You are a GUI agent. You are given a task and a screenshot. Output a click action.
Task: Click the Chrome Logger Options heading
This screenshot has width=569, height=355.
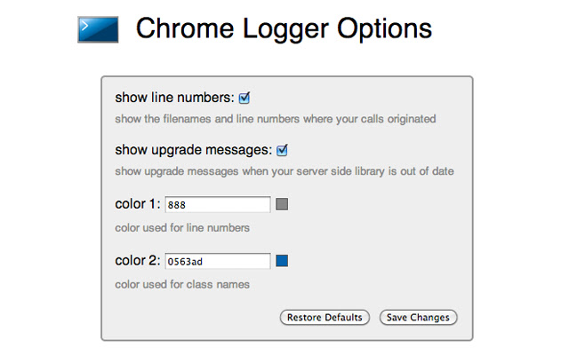pyautogui.click(x=284, y=29)
